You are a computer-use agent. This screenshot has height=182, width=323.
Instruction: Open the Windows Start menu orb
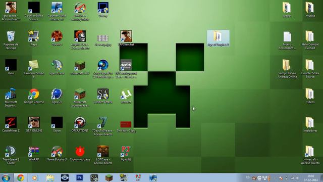(6, 177)
